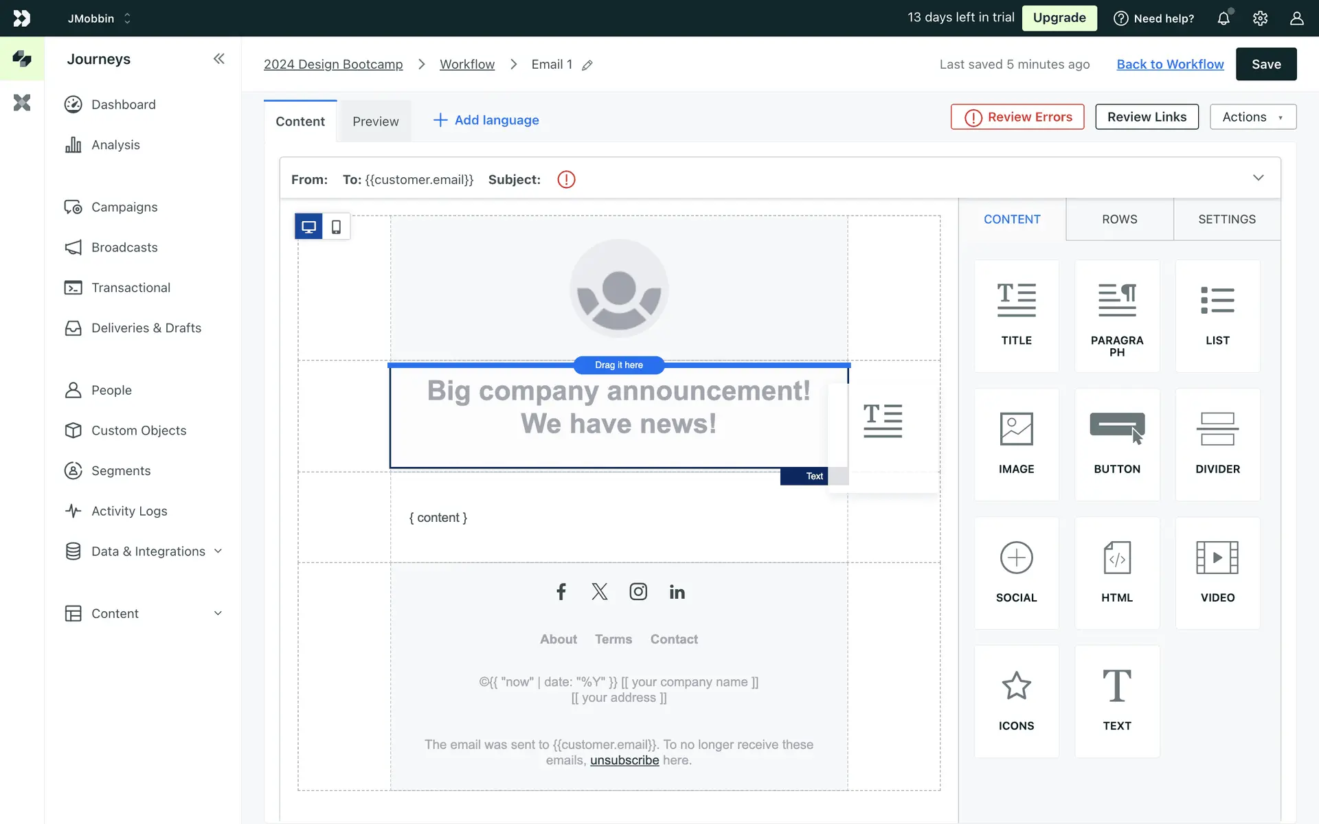Click the Review Errors button
Image resolution: width=1319 pixels, height=824 pixels.
pos(1017,117)
